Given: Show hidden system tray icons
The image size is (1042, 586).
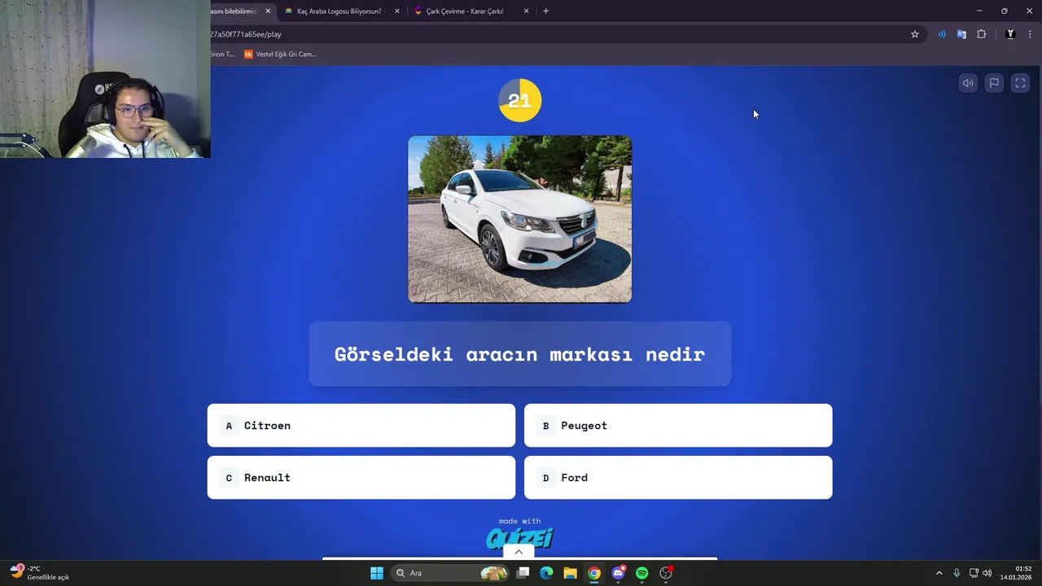Looking at the screenshot, I should [x=939, y=573].
